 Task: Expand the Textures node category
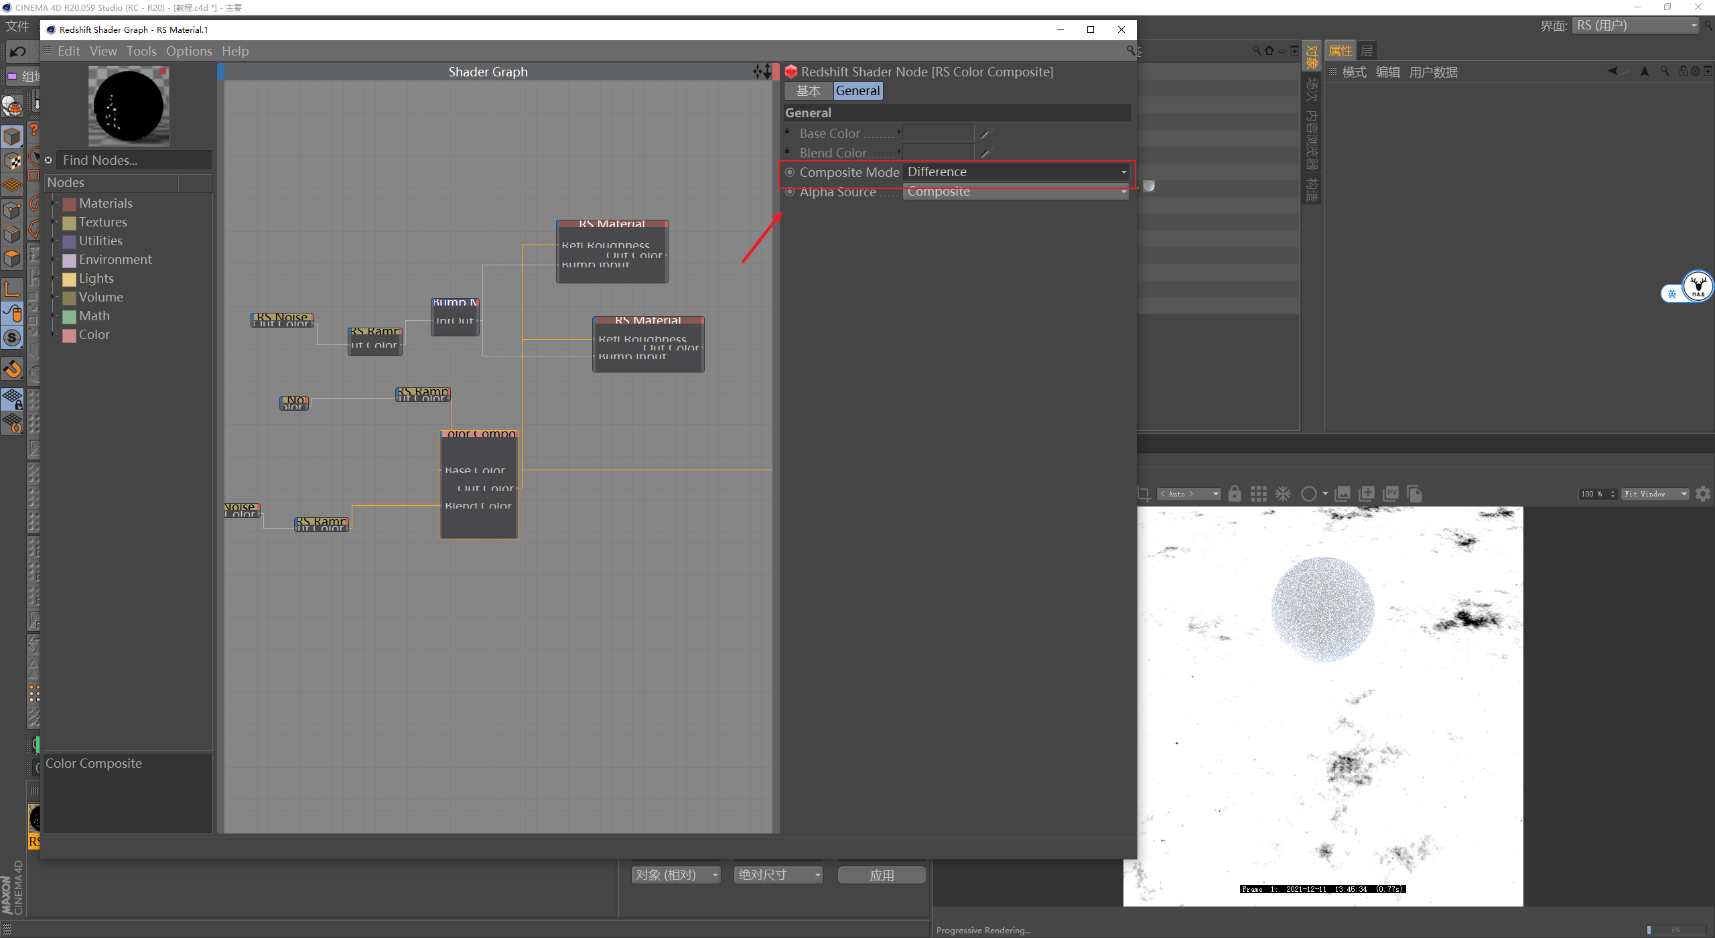(x=54, y=222)
